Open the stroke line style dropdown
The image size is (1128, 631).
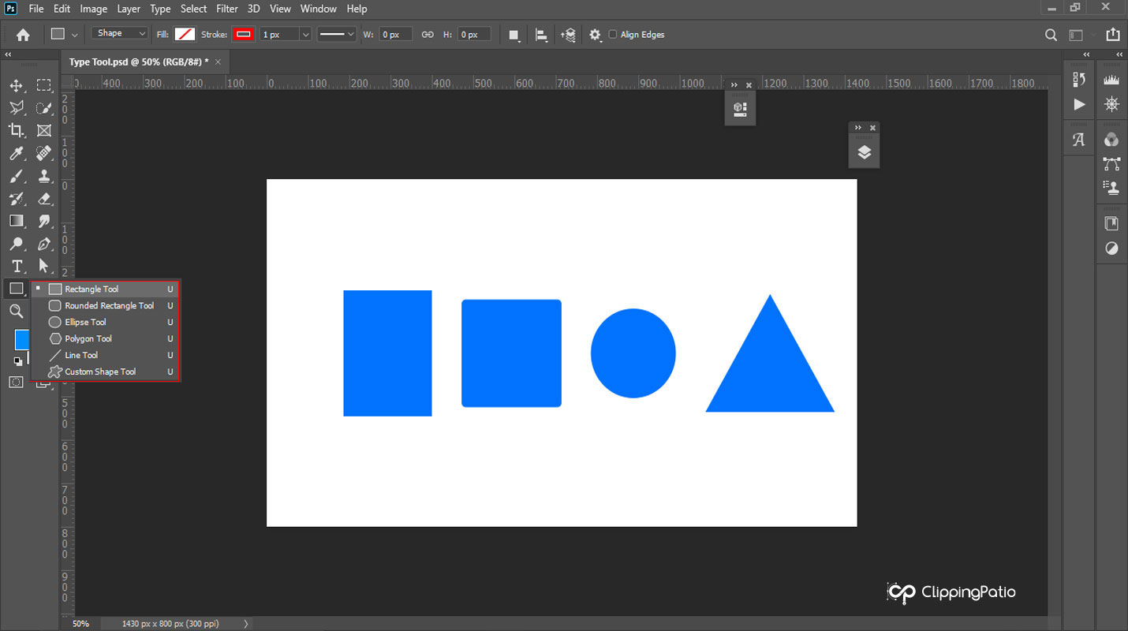point(337,35)
